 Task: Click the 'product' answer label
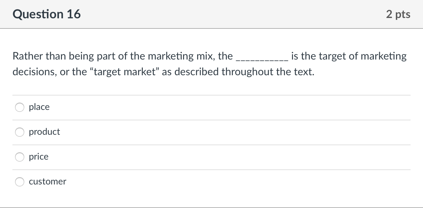(x=44, y=132)
